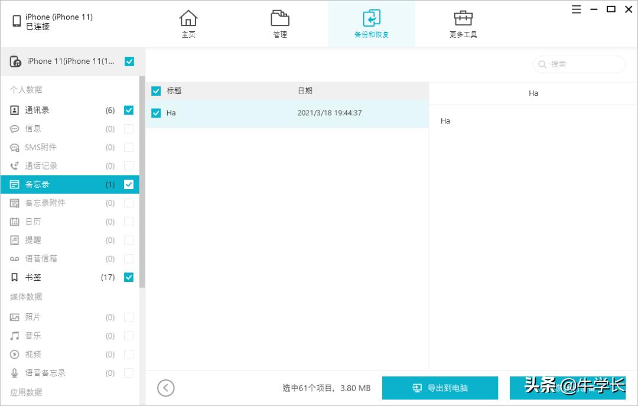Image resolution: width=638 pixels, height=406 pixels.
Task: Uncheck the checkbox for the Ha note
Action: tap(156, 112)
